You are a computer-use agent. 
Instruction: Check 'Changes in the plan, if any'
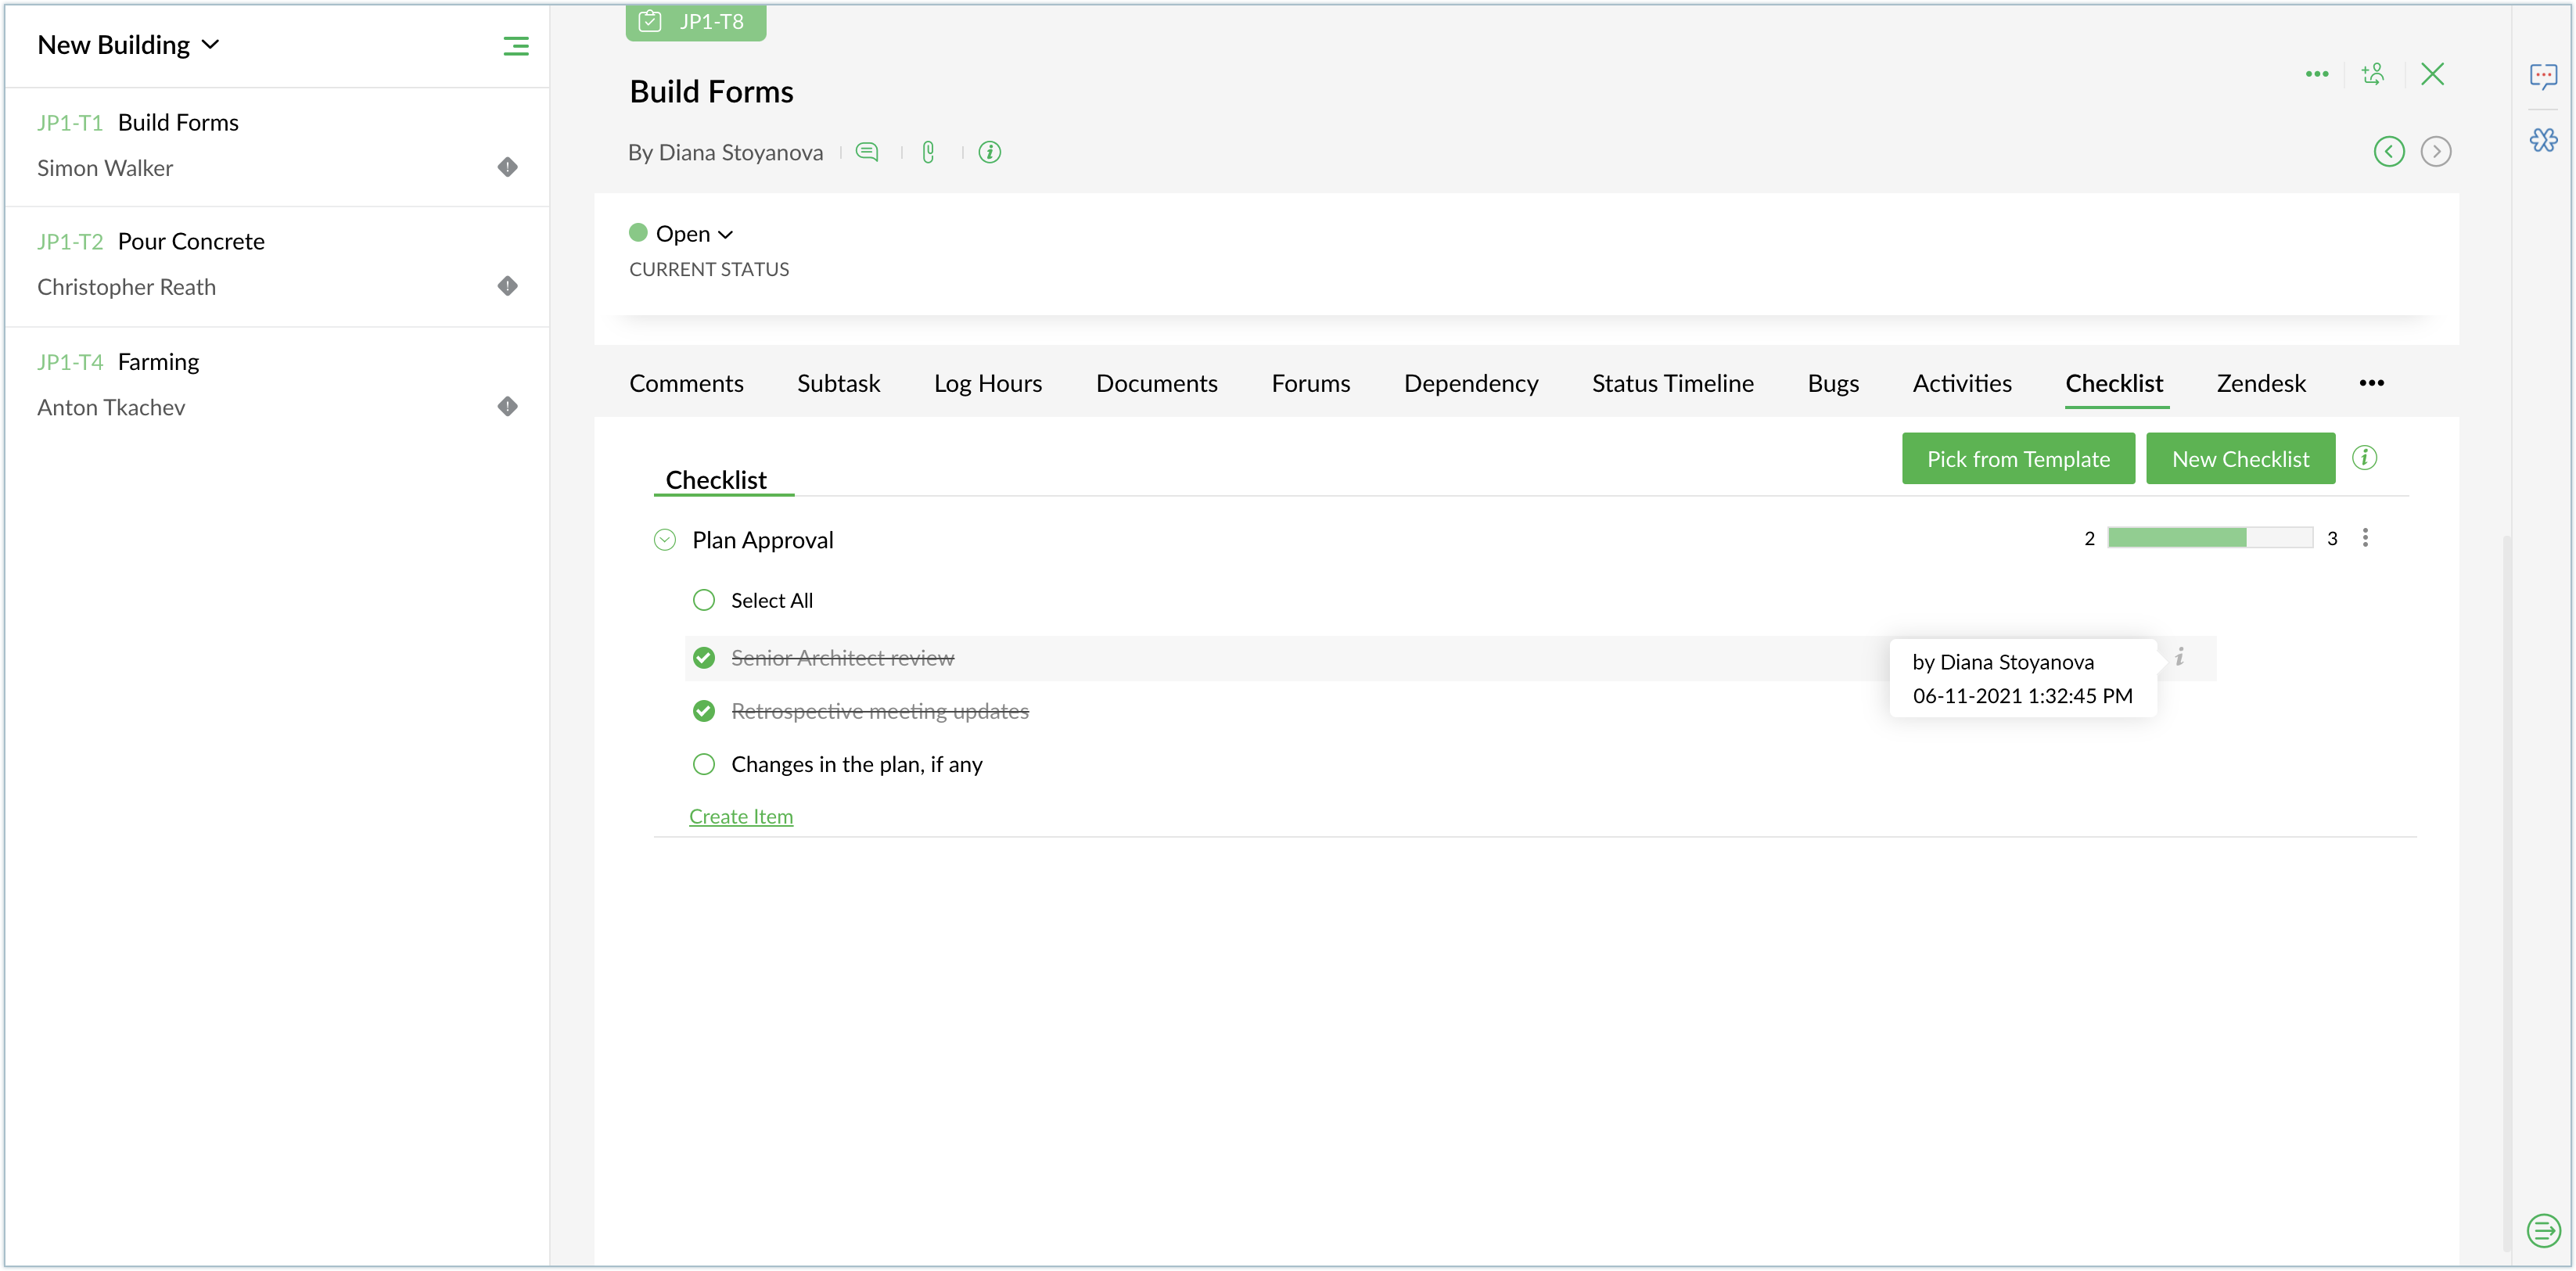pos(704,764)
